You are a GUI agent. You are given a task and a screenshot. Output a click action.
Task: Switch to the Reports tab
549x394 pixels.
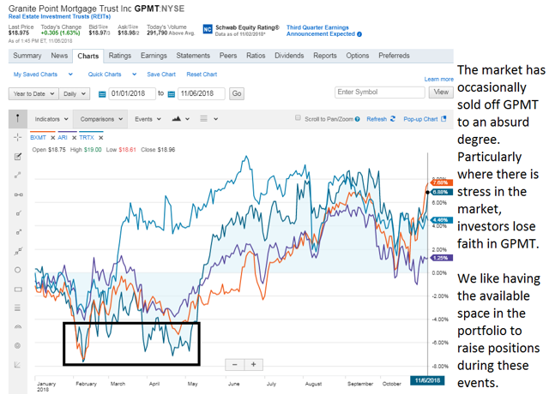click(325, 56)
